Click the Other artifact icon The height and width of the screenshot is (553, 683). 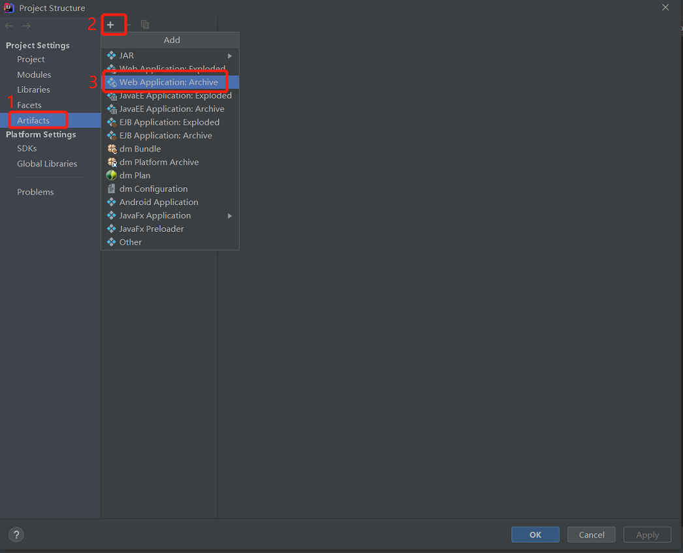[112, 242]
